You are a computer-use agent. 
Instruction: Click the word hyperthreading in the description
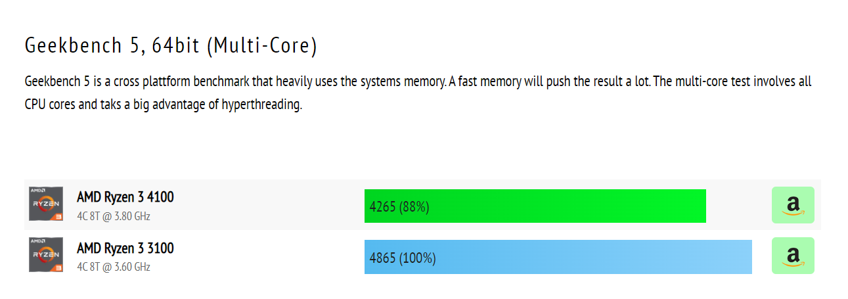tap(261, 105)
